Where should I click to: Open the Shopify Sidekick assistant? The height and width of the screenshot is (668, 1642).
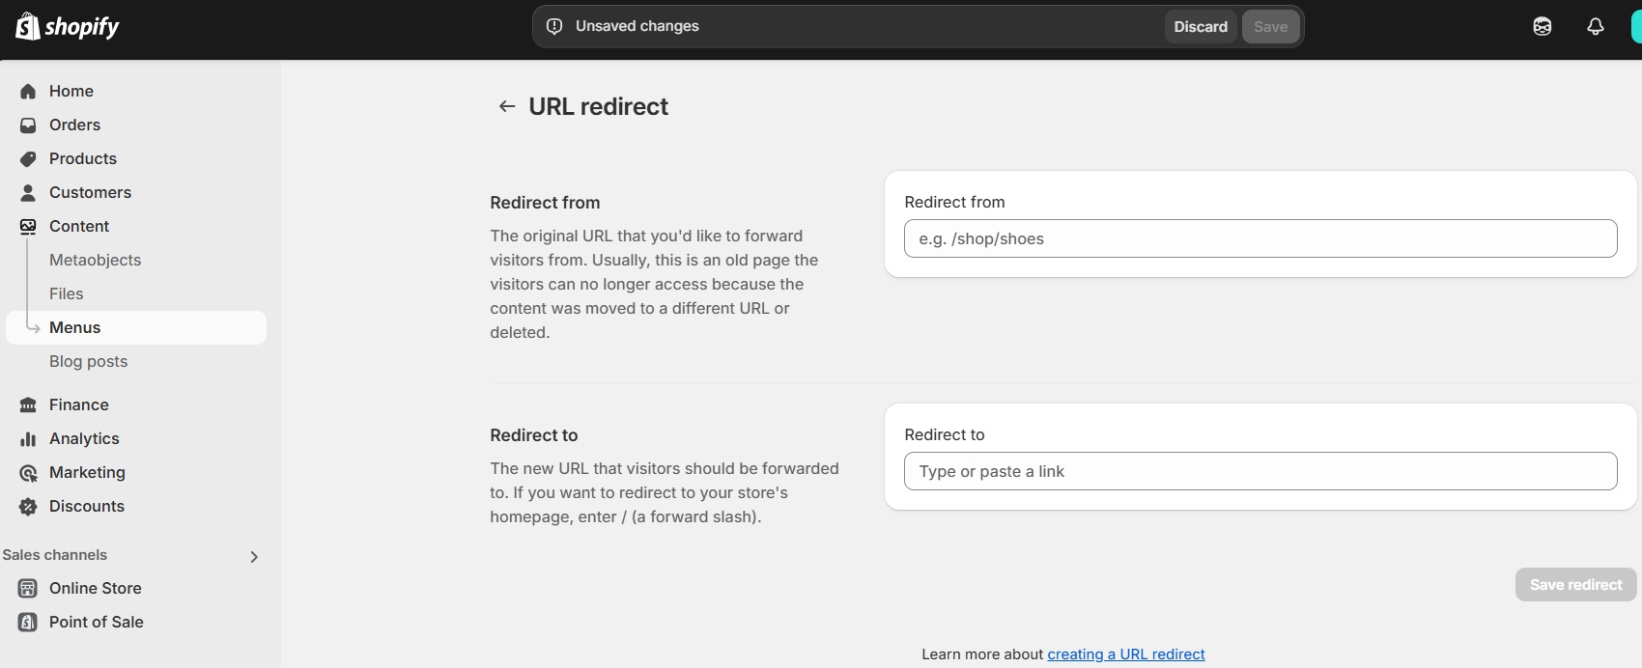1542,26
